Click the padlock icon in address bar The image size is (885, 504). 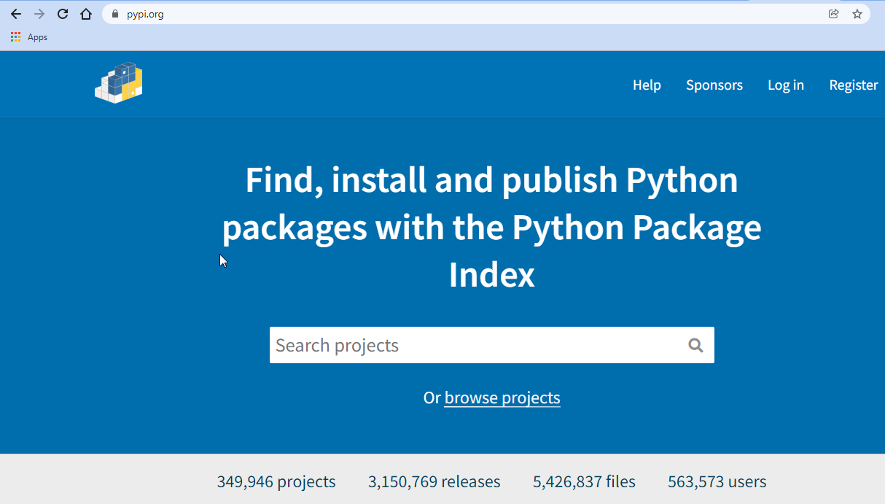pyautogui.click(x=115, y=13)
